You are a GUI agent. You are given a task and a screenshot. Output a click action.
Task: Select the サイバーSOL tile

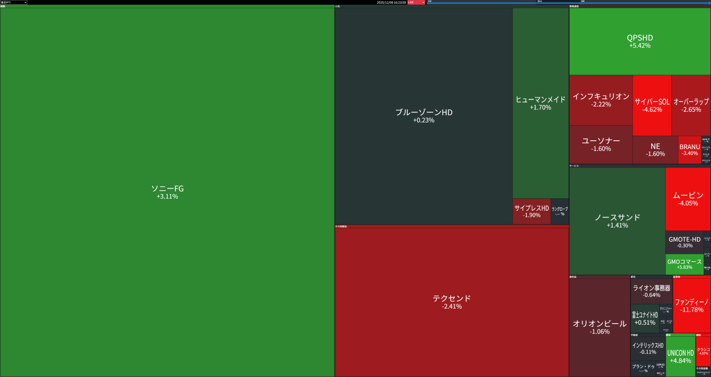coord(652,105)
